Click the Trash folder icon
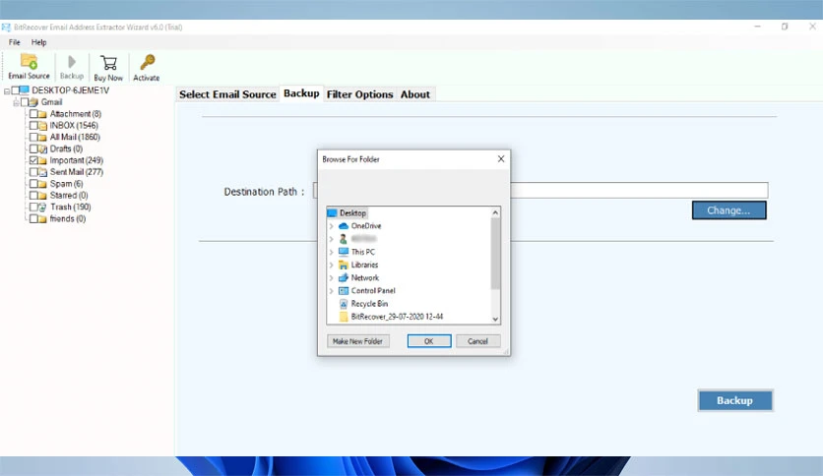823x476 pixels. tap(42, 208)
